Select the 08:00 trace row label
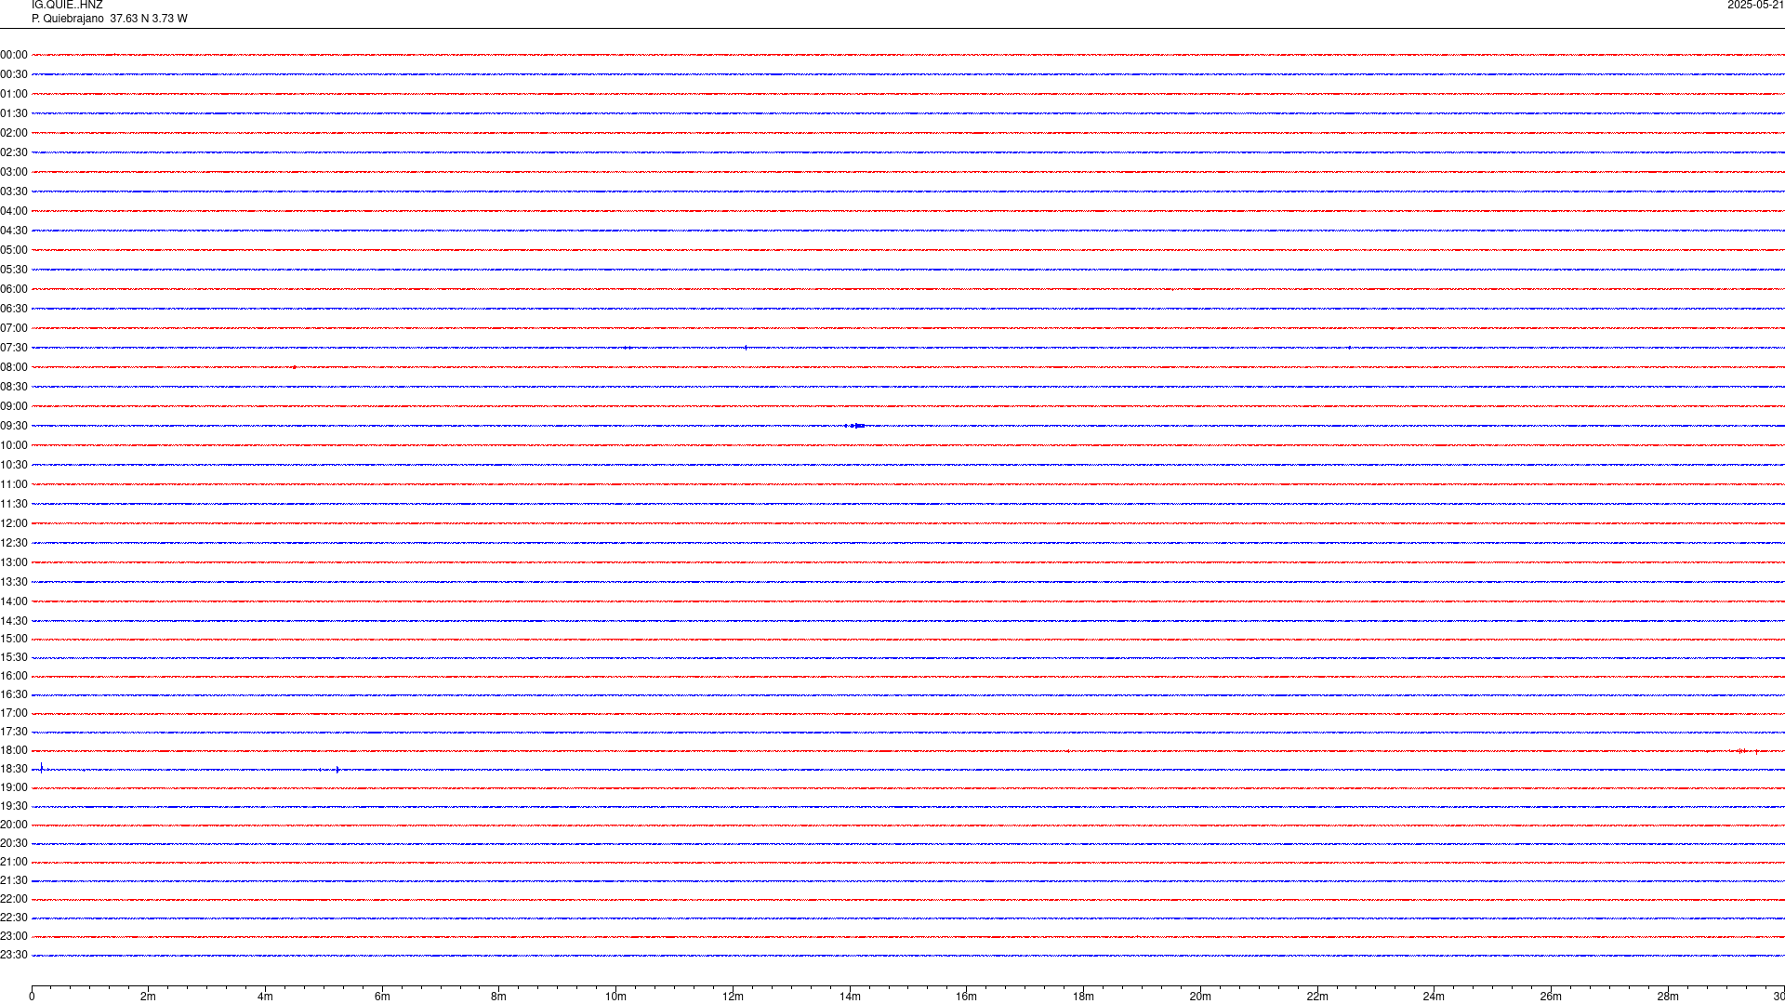Image resolution: width=1785 pixels, height=1004 pixels. [14, 367]
